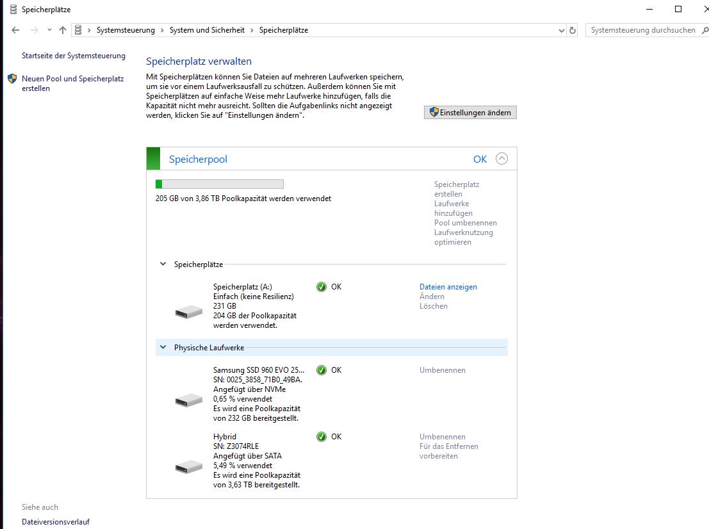Click the Hybrid drive name text
Viewport: 709px width, 529px height.
pos(225,437)
